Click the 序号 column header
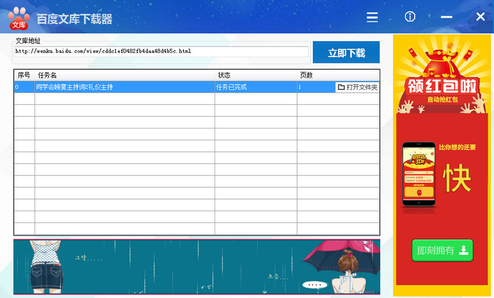 coord(24,75)
